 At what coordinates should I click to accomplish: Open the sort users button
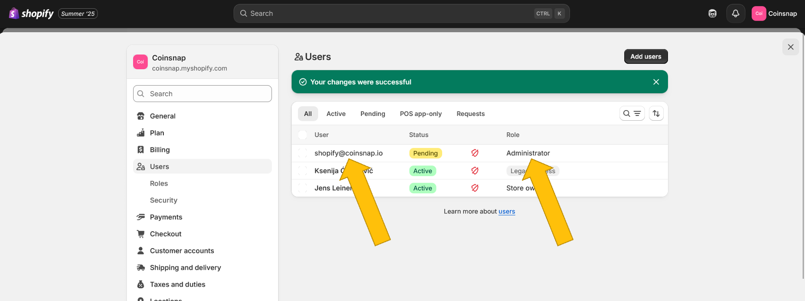click(x=656, y=113)
